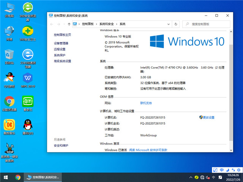The width and height of the screenshot is (243, 182).
Task: Open QQ游戏 desktop icon
Action: (x=9, y=80)
